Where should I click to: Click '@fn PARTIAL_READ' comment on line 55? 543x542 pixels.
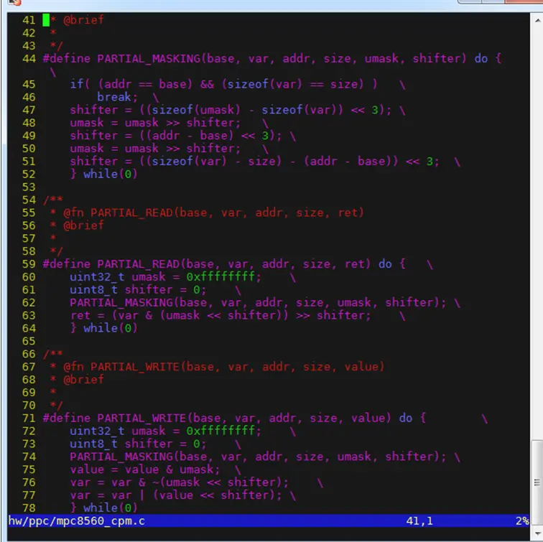(118, 212)
